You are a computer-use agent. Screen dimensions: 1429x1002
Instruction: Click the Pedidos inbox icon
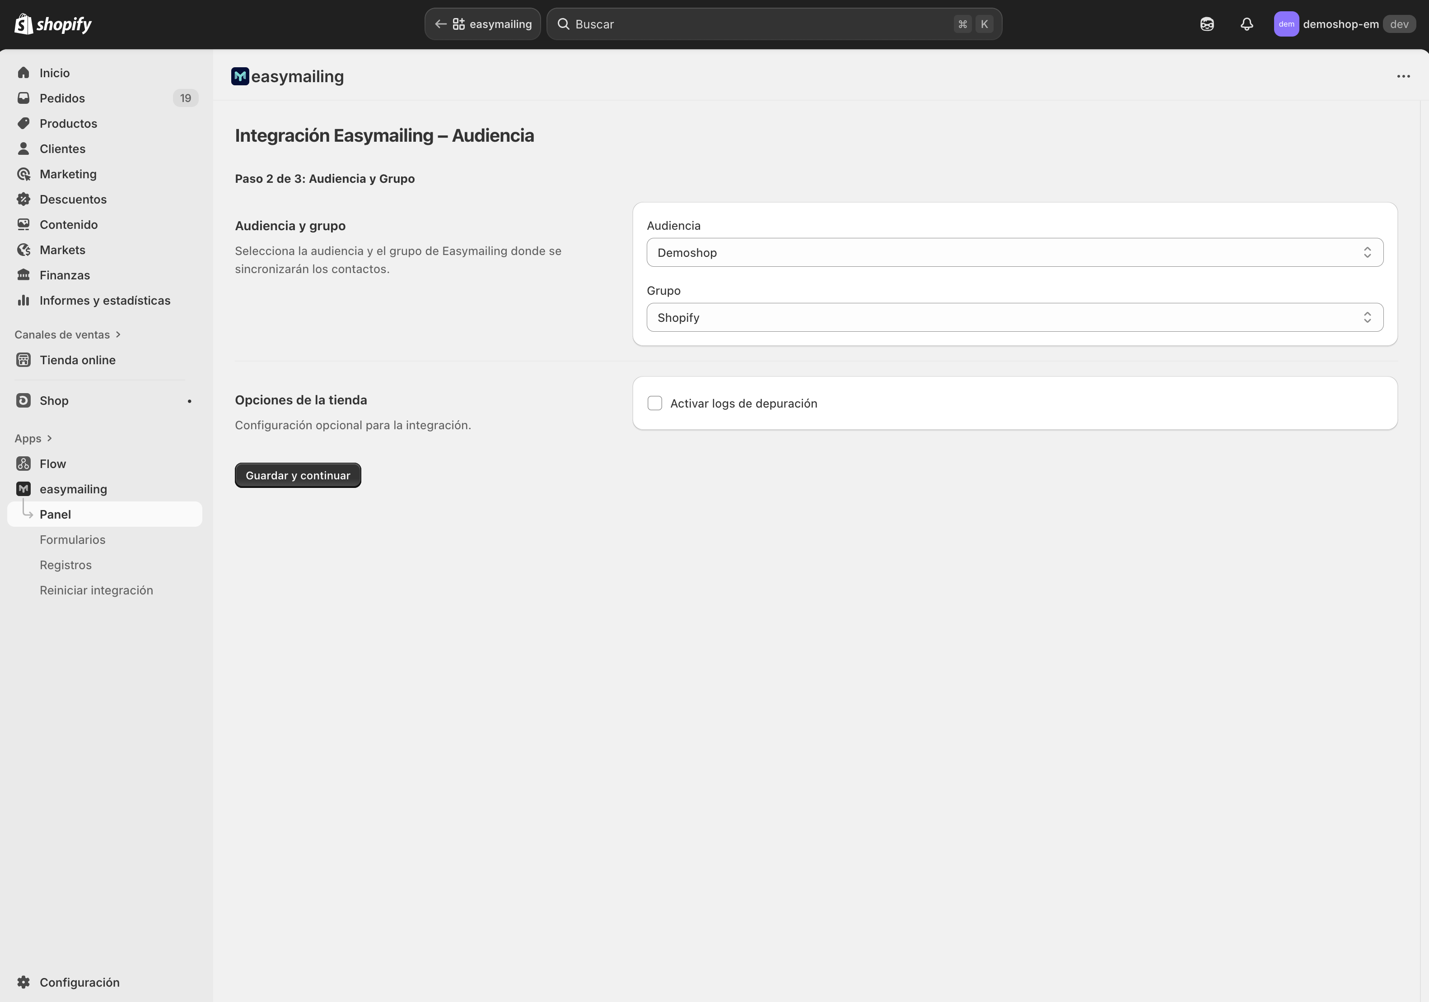tap(23, 98)
